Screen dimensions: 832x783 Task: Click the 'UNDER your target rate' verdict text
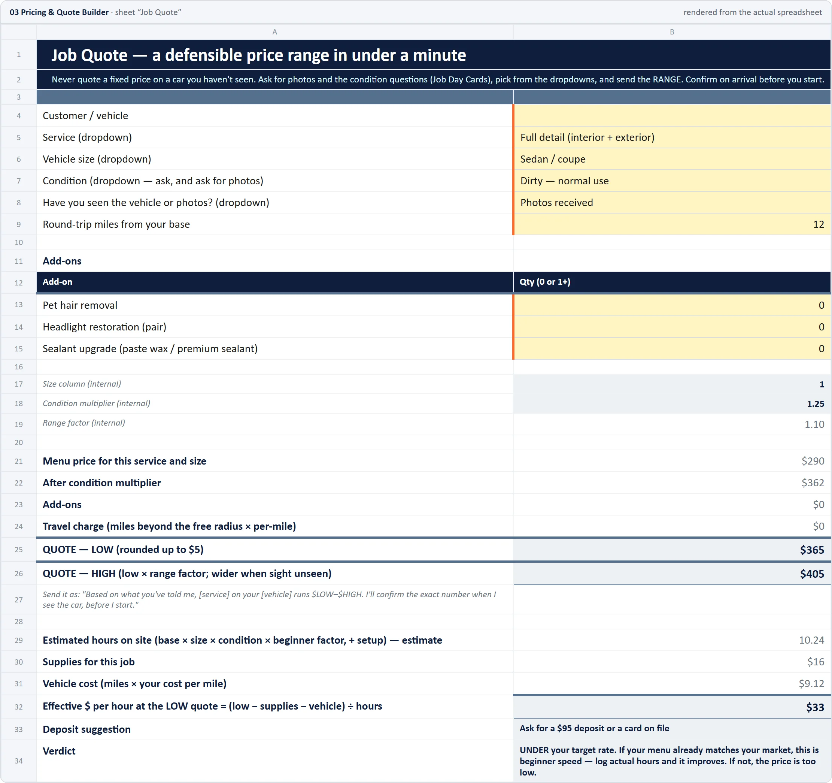(669, 761)
